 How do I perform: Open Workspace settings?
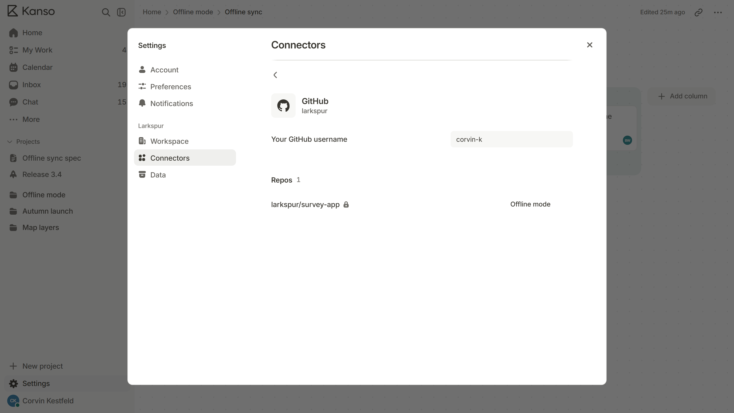[185, 141]
